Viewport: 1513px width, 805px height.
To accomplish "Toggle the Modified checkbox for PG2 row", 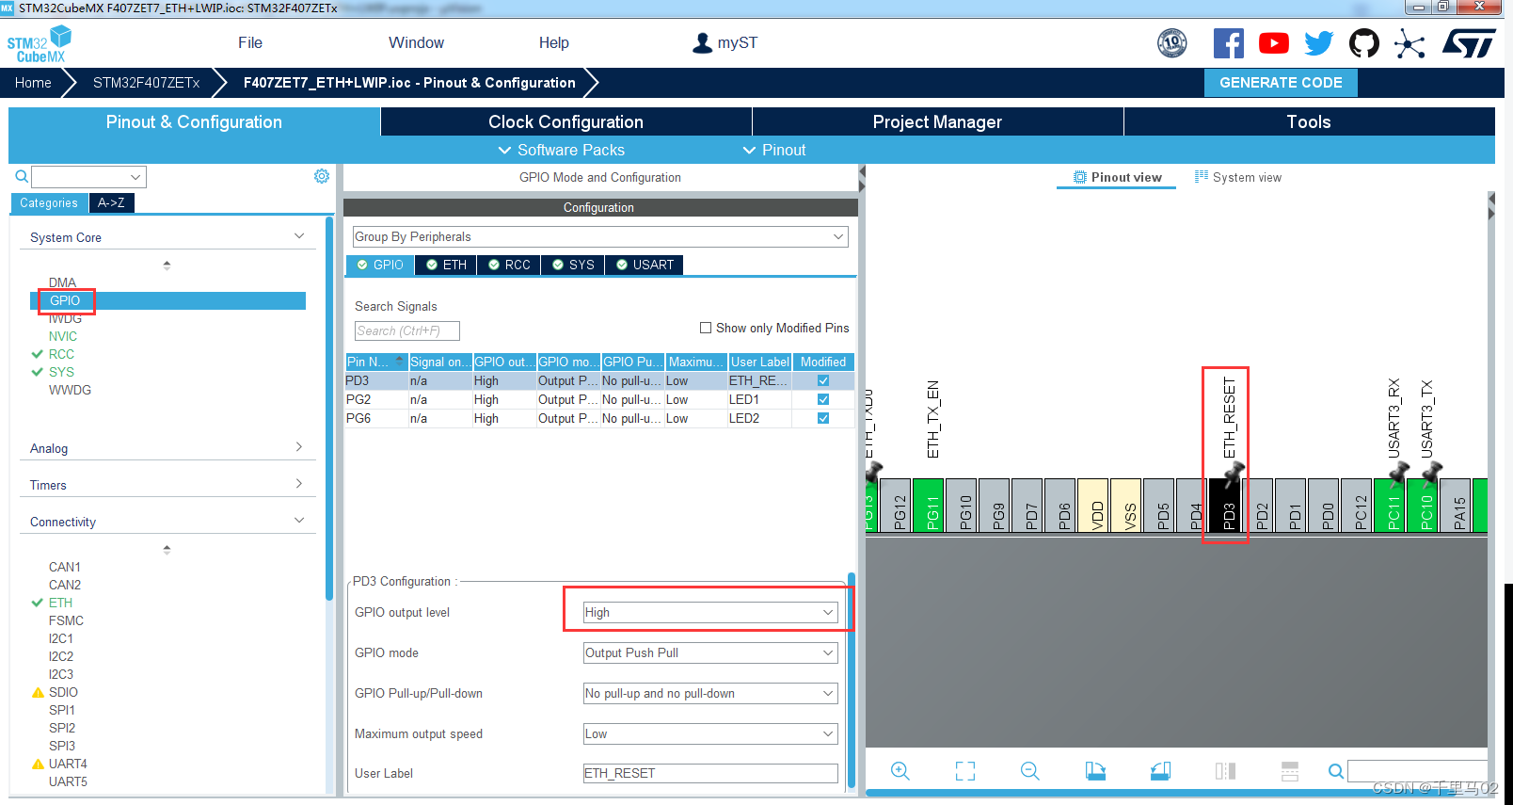I will click(x=823, y=399).
